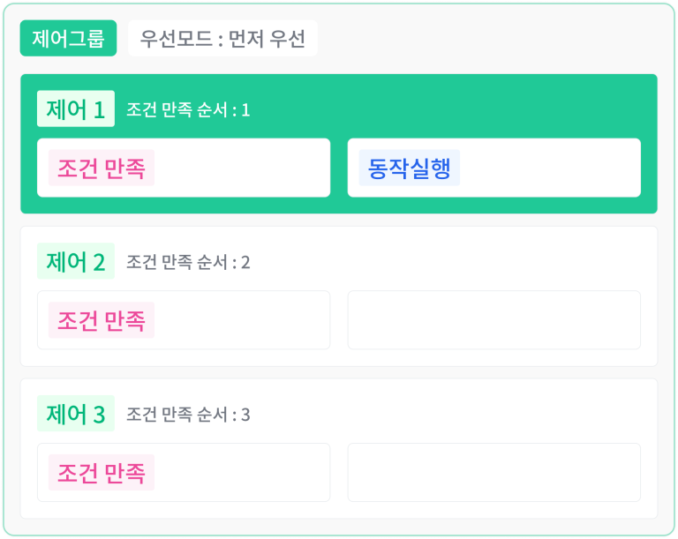Click the empty action box in 제어 3

pyautogui.click(x=494, y=473)
